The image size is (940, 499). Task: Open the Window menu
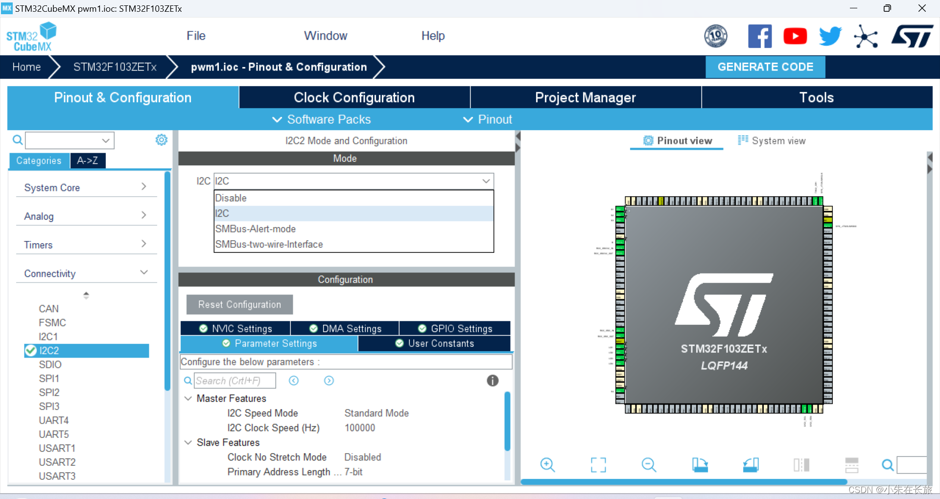point(326,36)
